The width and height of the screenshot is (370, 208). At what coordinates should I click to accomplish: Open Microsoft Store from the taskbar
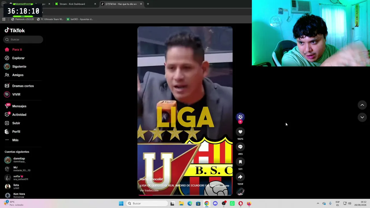coord(198,203)
